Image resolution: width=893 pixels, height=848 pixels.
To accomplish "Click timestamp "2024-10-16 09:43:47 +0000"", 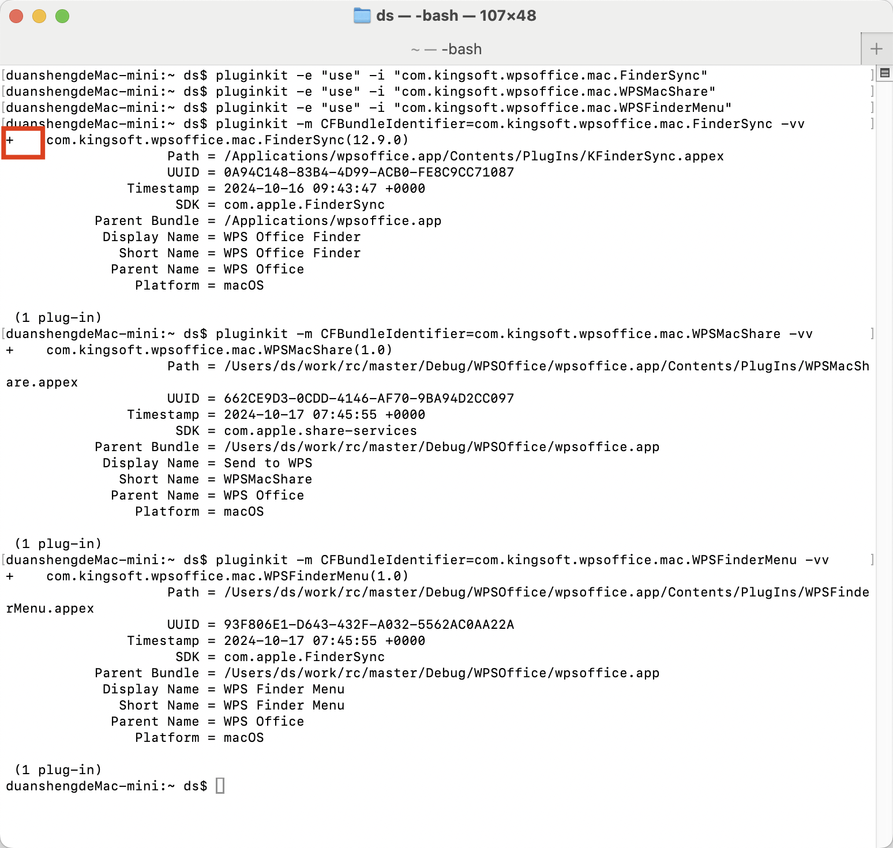I will 324,189.
